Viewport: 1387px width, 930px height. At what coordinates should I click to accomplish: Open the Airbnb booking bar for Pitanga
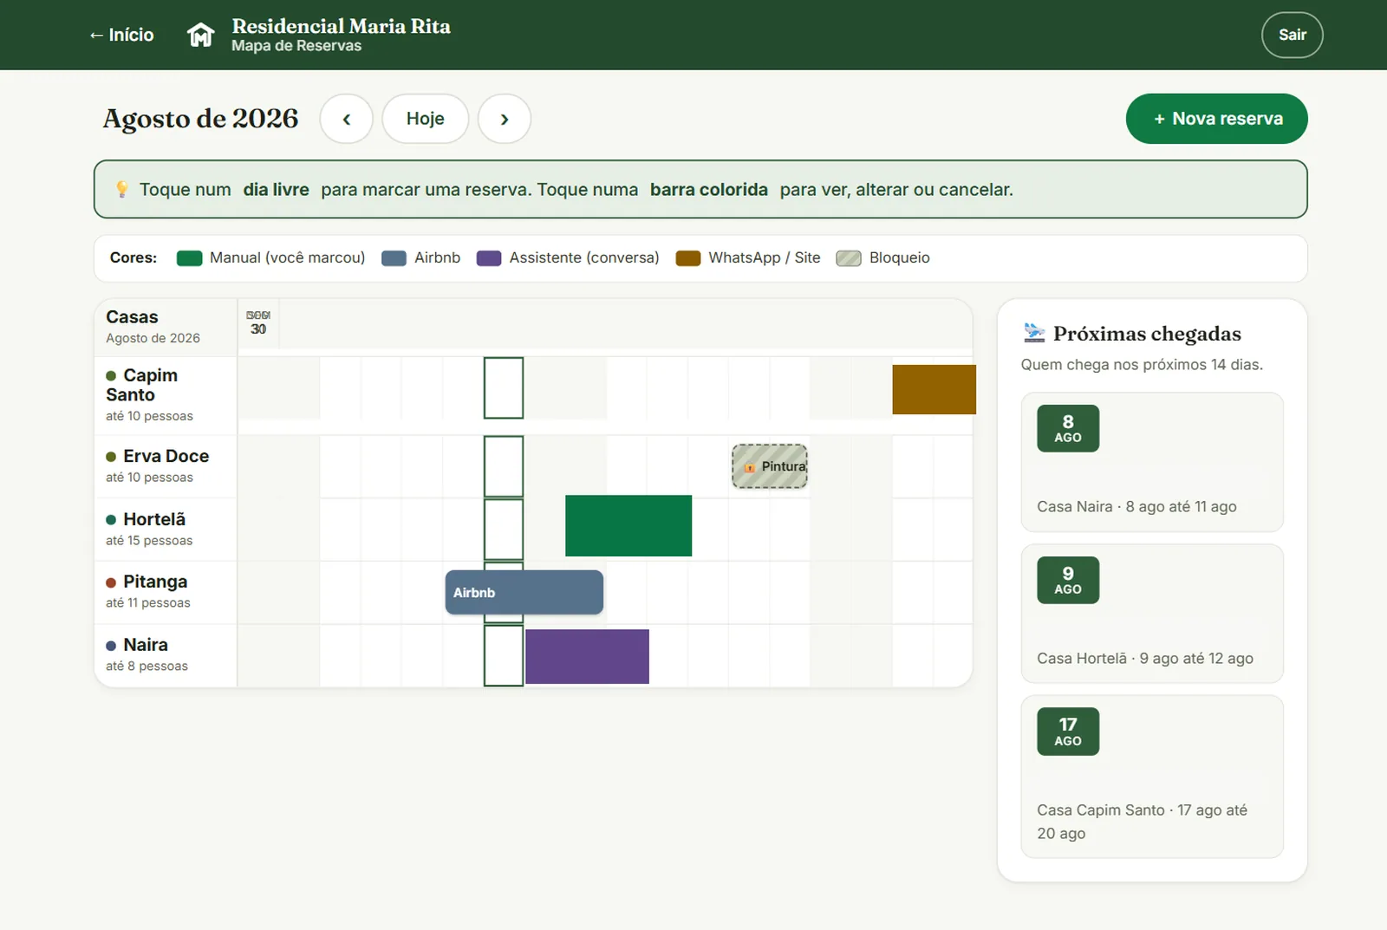pyautogui.click(x=524, y=592)
